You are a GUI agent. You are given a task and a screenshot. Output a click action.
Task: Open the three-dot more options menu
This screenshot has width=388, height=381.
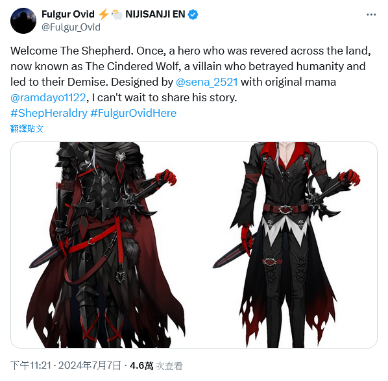pos(371,15)
